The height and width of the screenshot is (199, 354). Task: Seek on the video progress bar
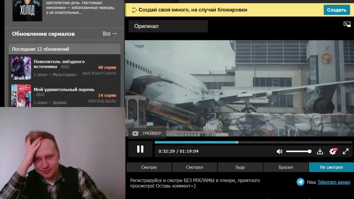(254, 142)
